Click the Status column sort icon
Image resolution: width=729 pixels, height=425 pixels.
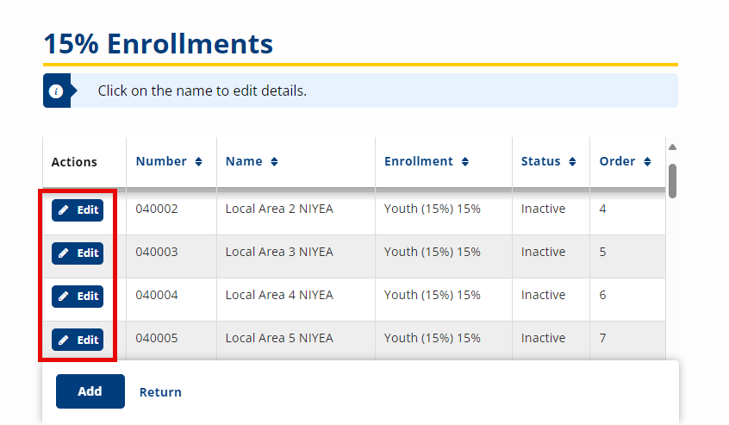(572, 162)
